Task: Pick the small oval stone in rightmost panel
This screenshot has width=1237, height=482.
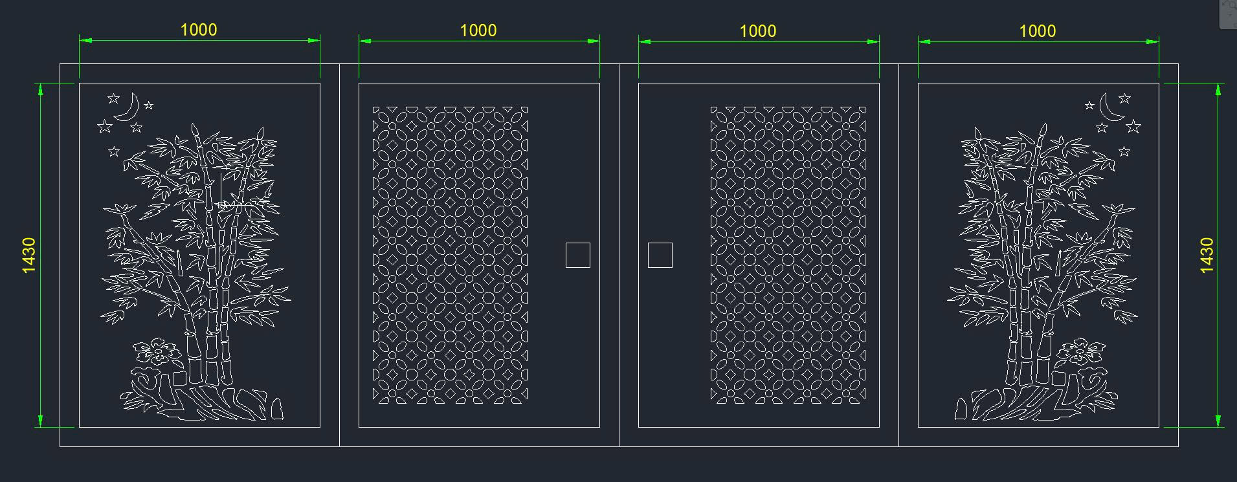Action: click(x=962, y=409)
